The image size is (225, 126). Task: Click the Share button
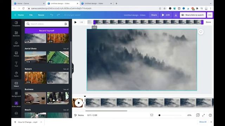point(154,15)
